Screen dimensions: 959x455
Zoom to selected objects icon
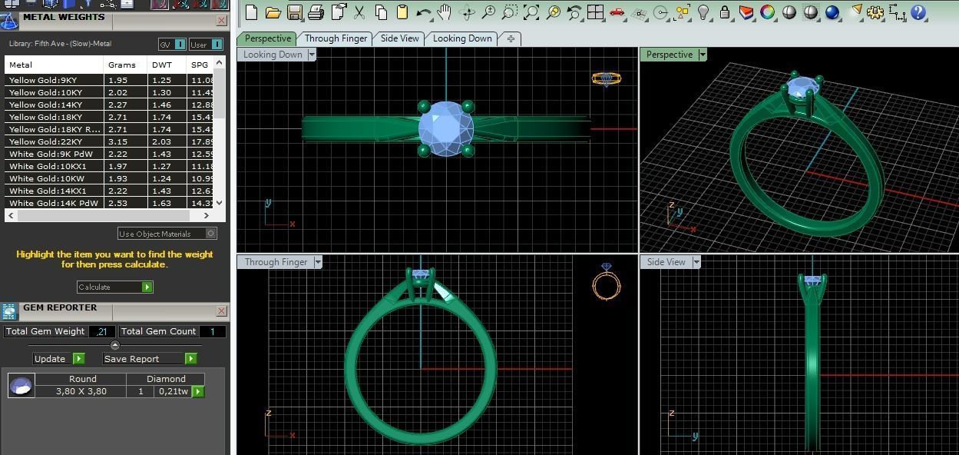[553, 12]
